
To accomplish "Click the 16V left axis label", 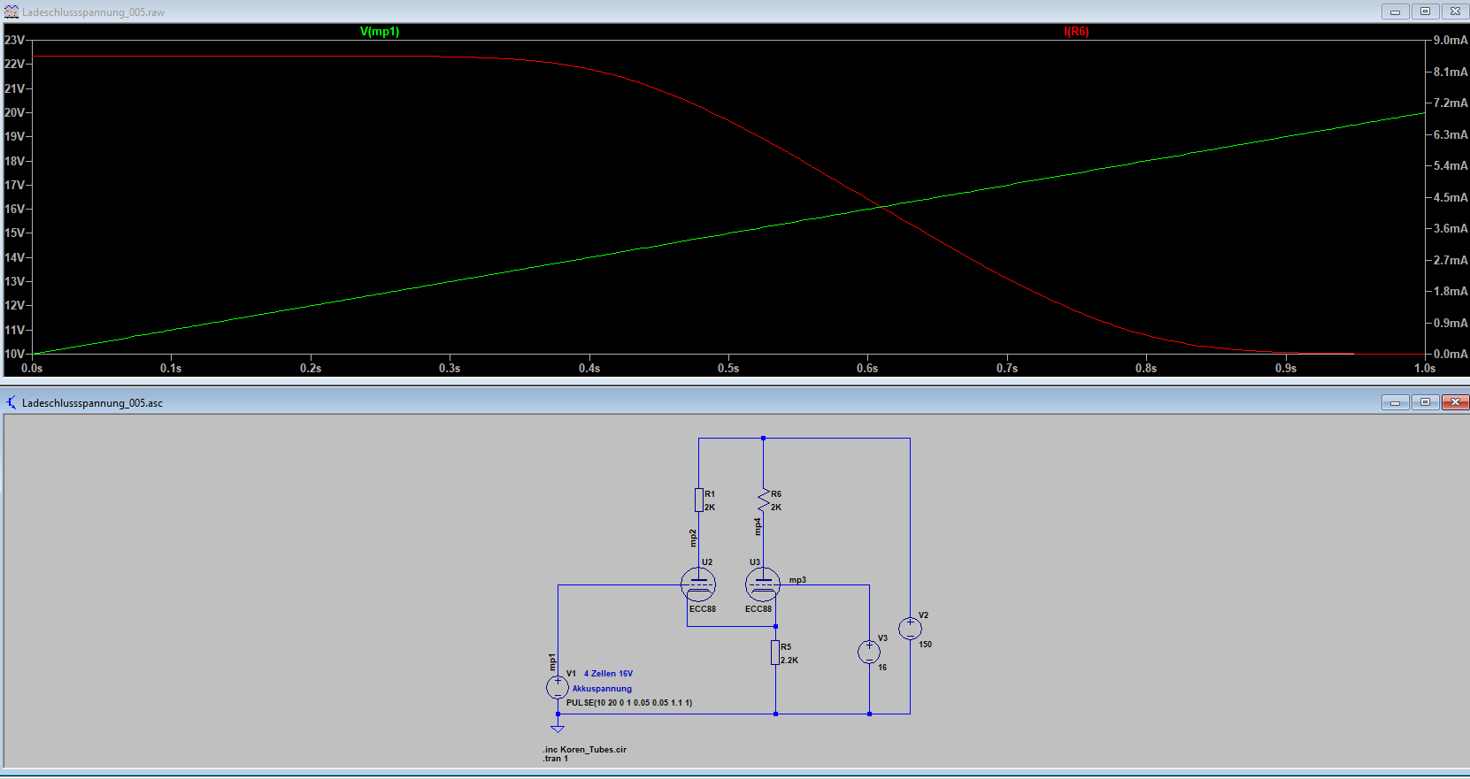I will click(x=14, y=209).
